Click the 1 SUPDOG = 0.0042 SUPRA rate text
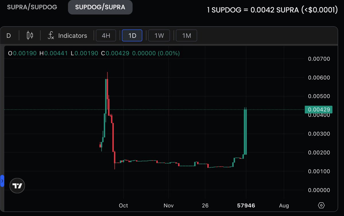The width and height of the screenshot is (344, 216). 272,10
